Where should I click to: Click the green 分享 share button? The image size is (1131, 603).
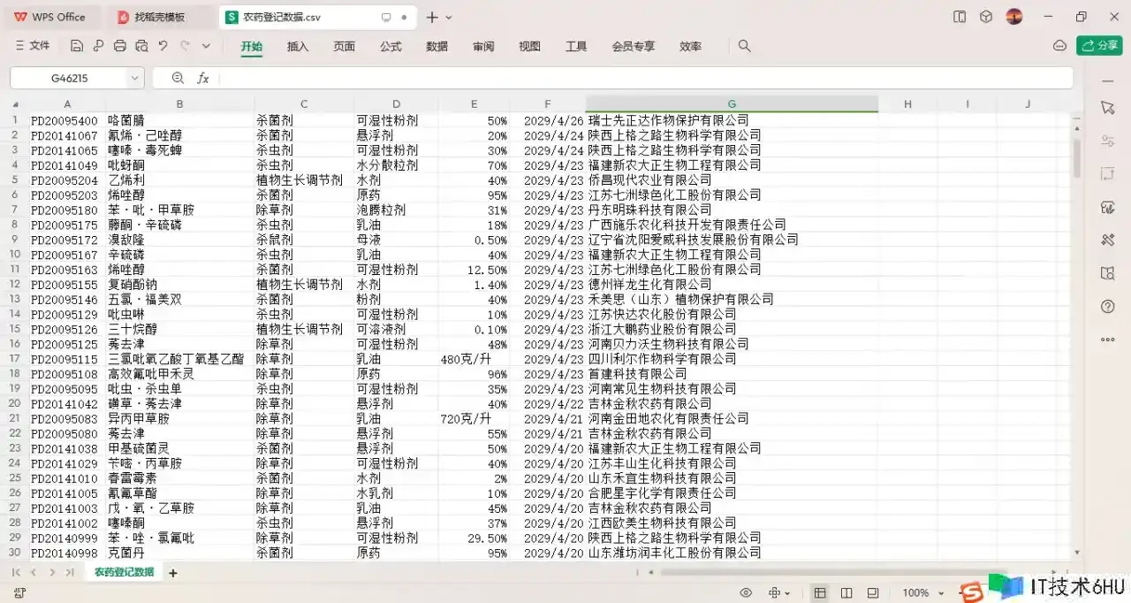coord(1099,46)
